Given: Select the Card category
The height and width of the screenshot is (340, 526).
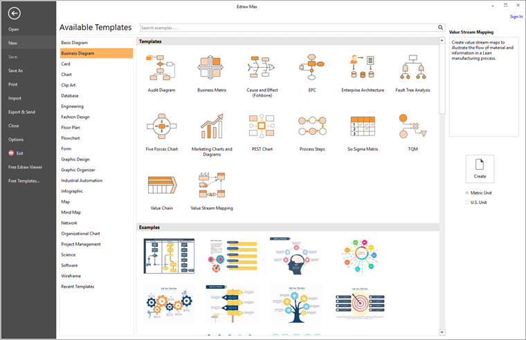Looking at the screenshot, I should click(x=97, y=64).
